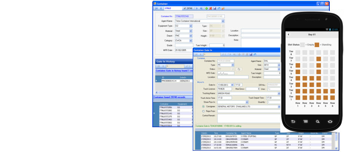The height and width of the screenshot is (153, 361).
Task: Undo changes in Container Gate In toolbar
Action: coord(255,54)
